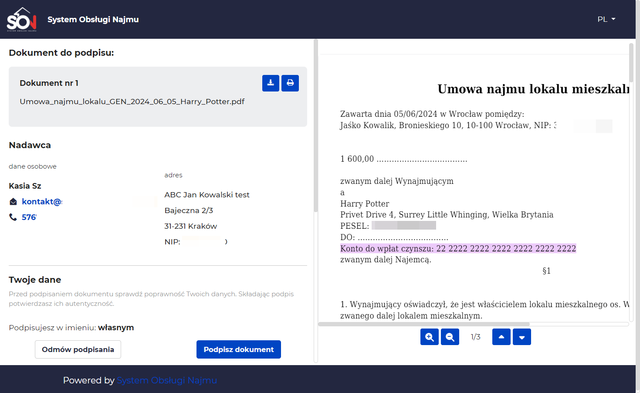The image size is (640, 393).
Task: Click the Twoje dane heading
Action: pos(35,280)
